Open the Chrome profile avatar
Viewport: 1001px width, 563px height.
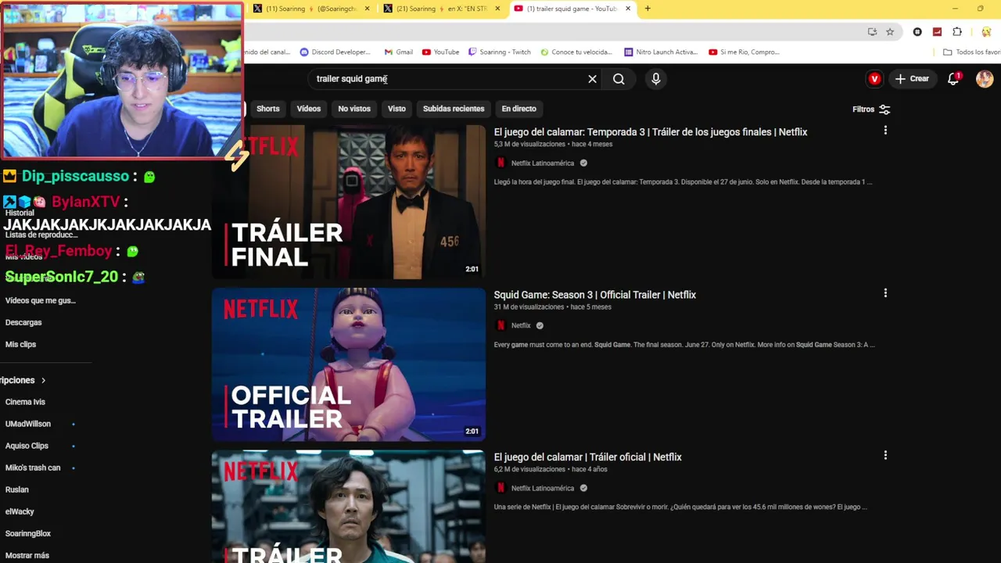tap(985, 32)
